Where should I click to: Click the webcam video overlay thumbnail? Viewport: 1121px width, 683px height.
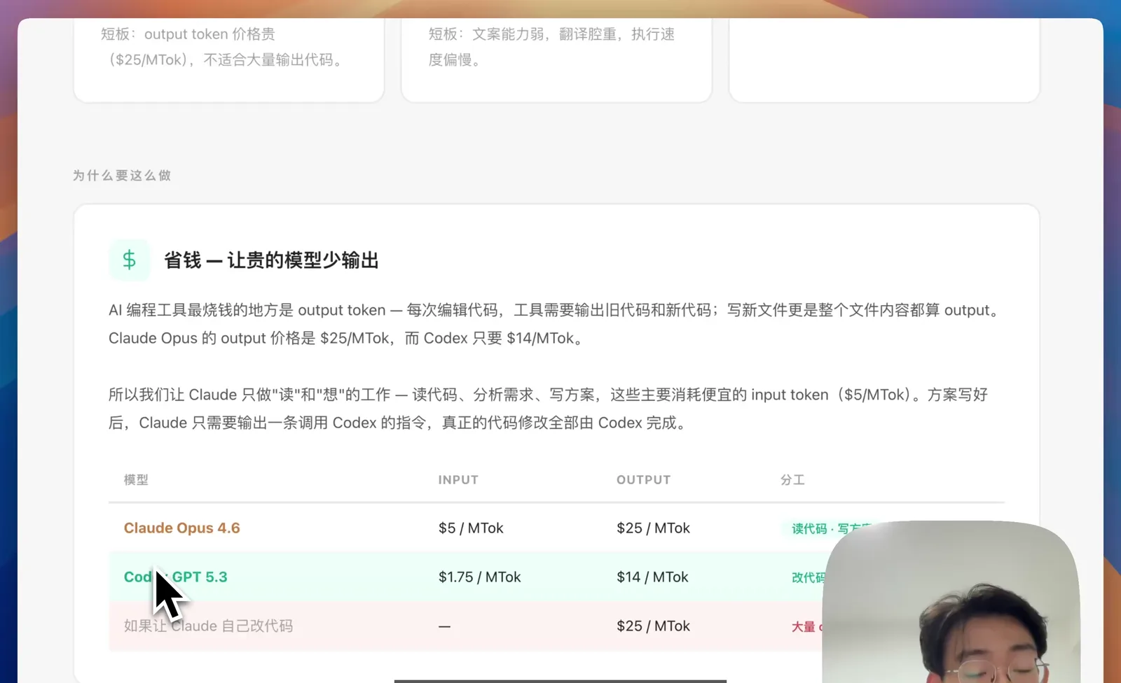click(951, 602)
